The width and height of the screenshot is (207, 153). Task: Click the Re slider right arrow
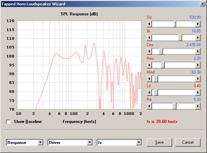pyautogui.click(x=198, y=106)
